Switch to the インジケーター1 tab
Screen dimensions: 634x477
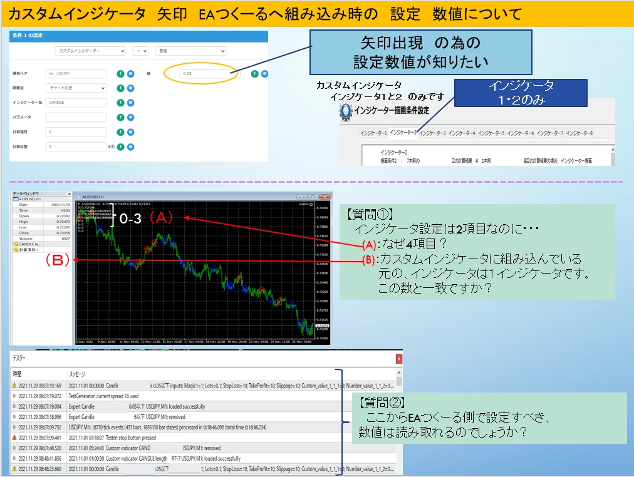[x=373, y=133]
